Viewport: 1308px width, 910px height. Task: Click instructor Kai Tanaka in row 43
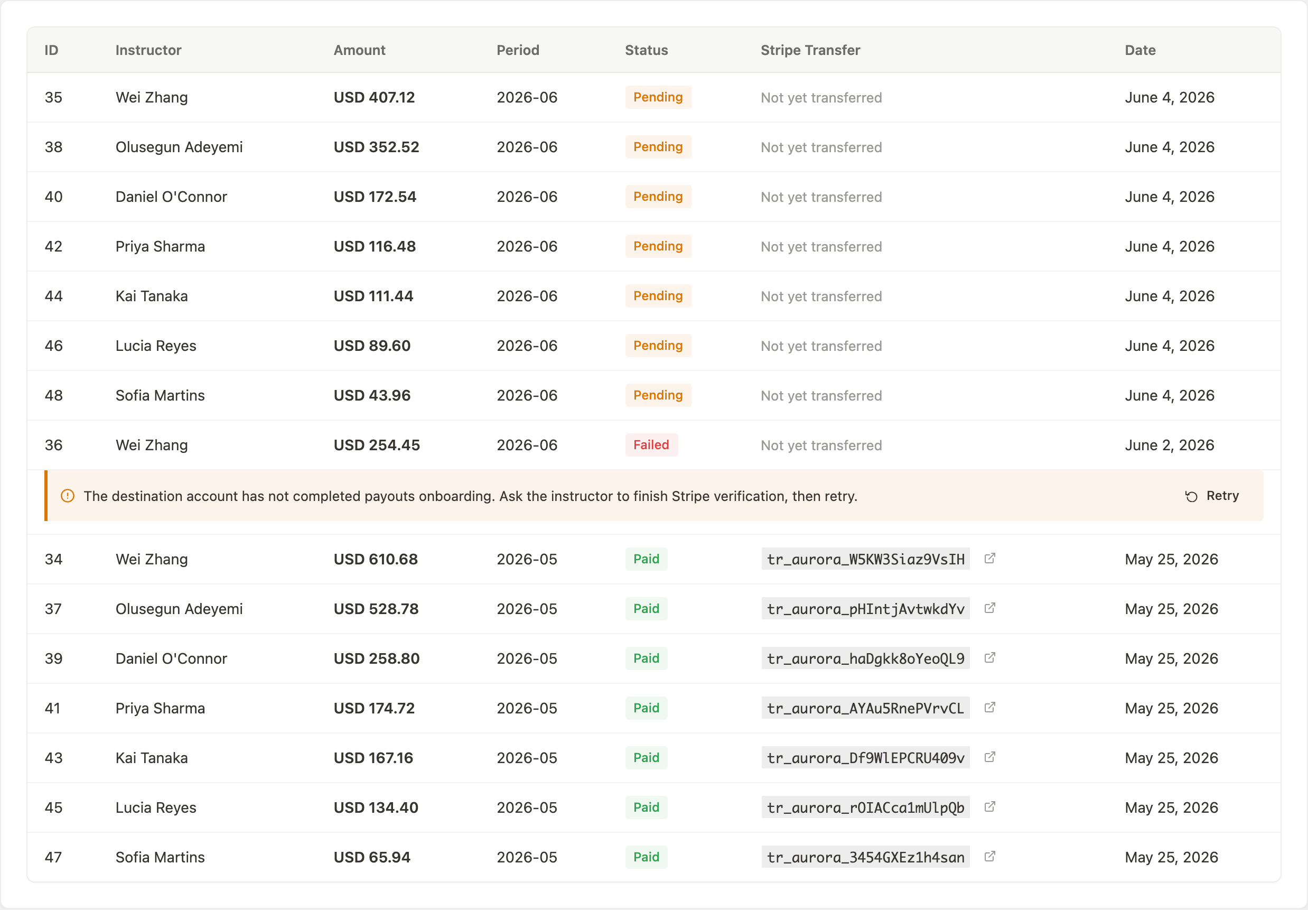tap(152, 758)
